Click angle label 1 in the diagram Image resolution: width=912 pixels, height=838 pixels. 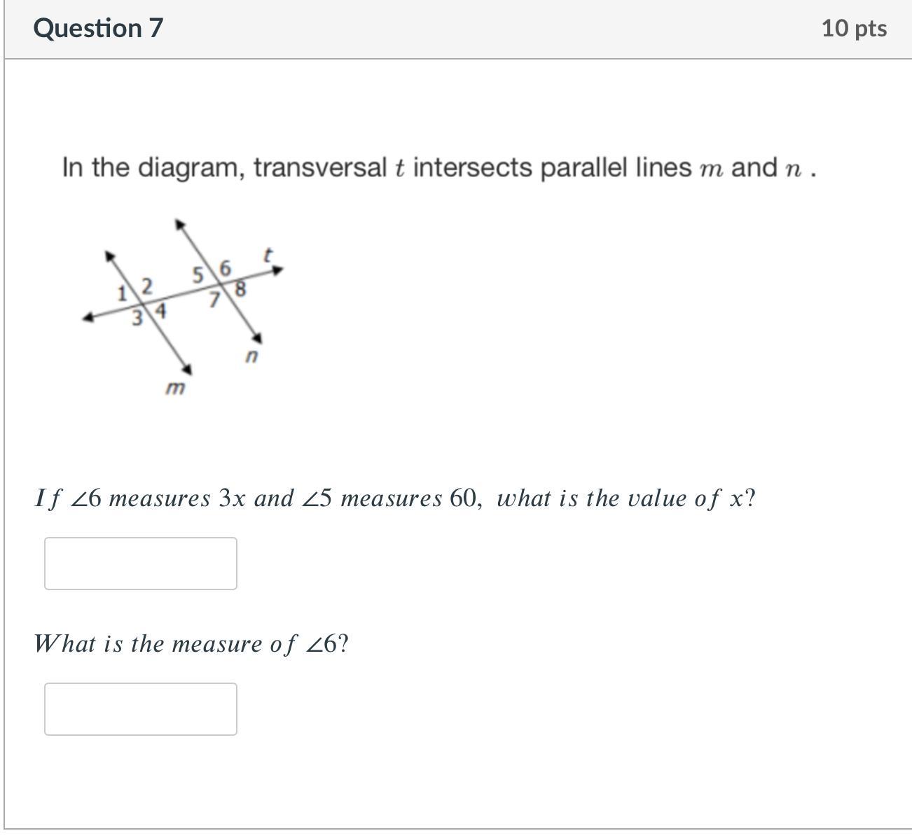pos(122,293)
